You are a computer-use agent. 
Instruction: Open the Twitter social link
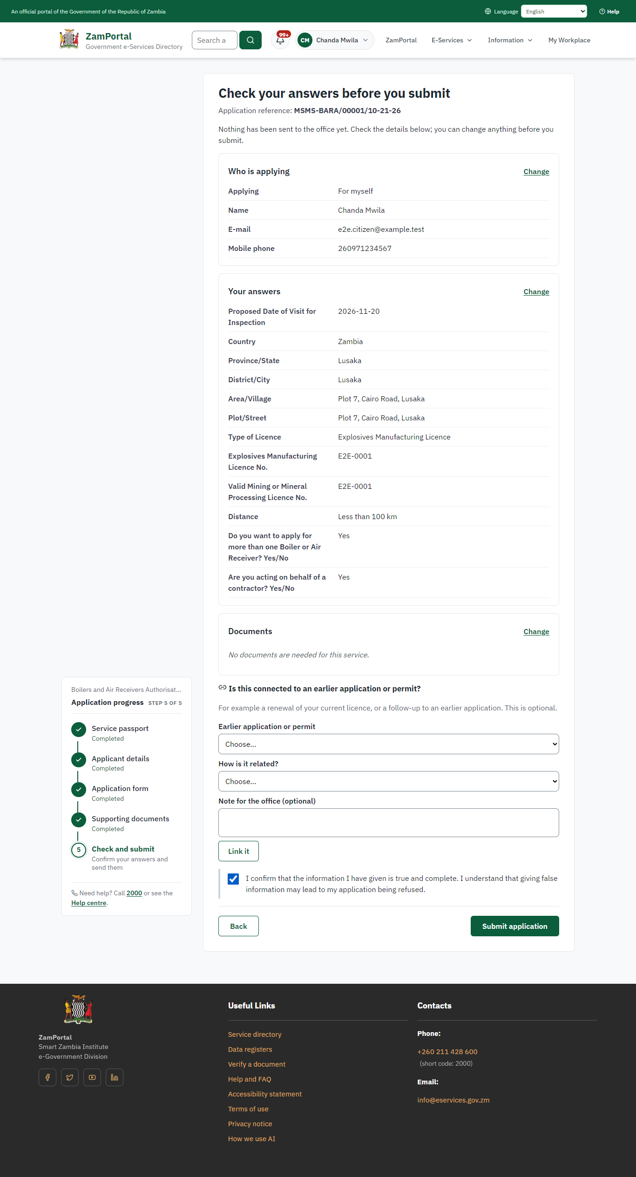70,1077
